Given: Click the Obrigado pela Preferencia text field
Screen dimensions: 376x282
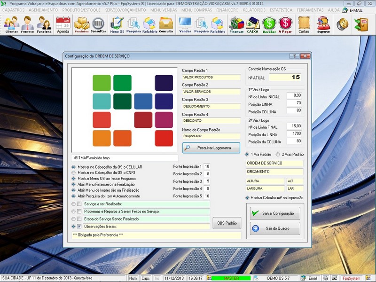Looking at the screenshot, I should click(157, 235).
